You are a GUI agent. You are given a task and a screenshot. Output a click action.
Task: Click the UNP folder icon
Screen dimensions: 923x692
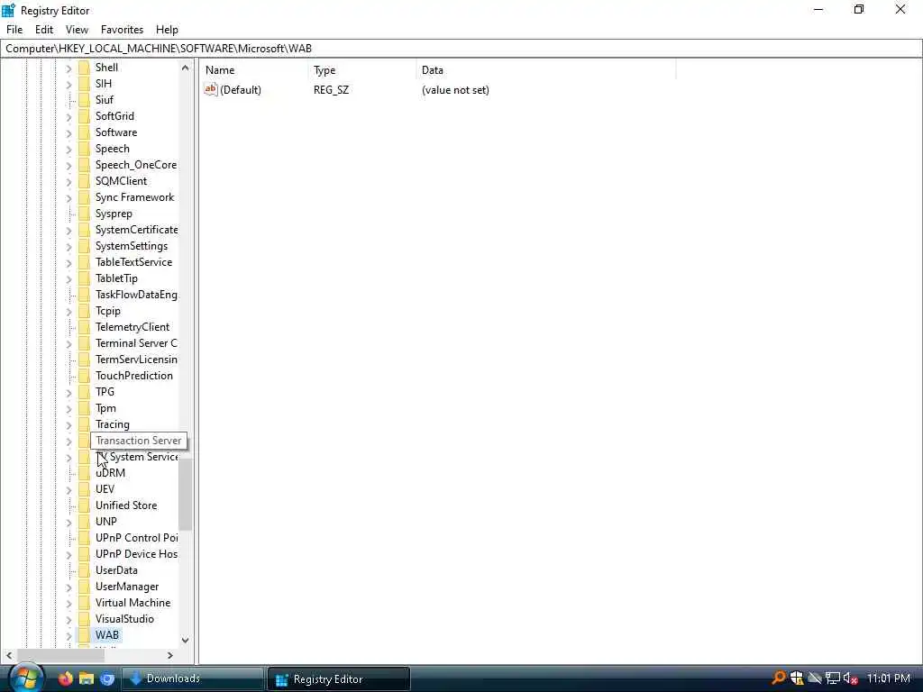click(84, 522)
